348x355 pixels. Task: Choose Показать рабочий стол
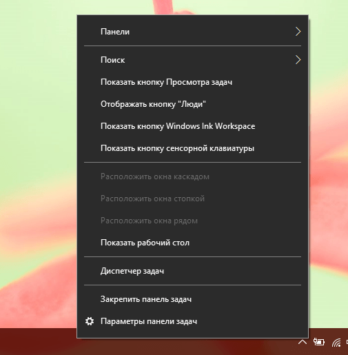[x=192, y=243]
